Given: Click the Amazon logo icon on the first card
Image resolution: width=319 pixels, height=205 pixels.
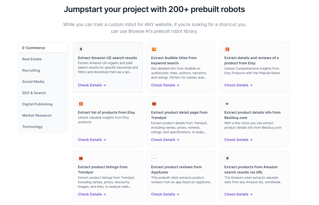Looking at the screenshot, I should click(x=81, y=49).
